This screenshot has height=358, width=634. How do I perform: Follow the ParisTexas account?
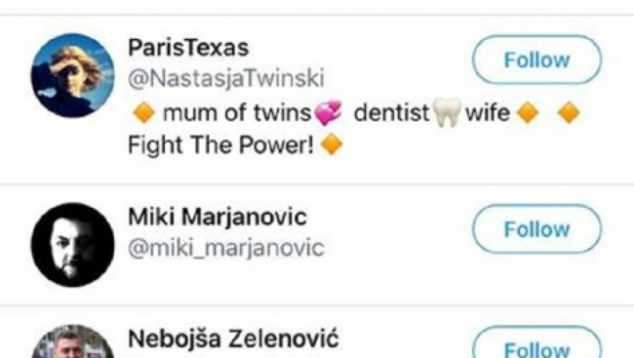(537, 60)
